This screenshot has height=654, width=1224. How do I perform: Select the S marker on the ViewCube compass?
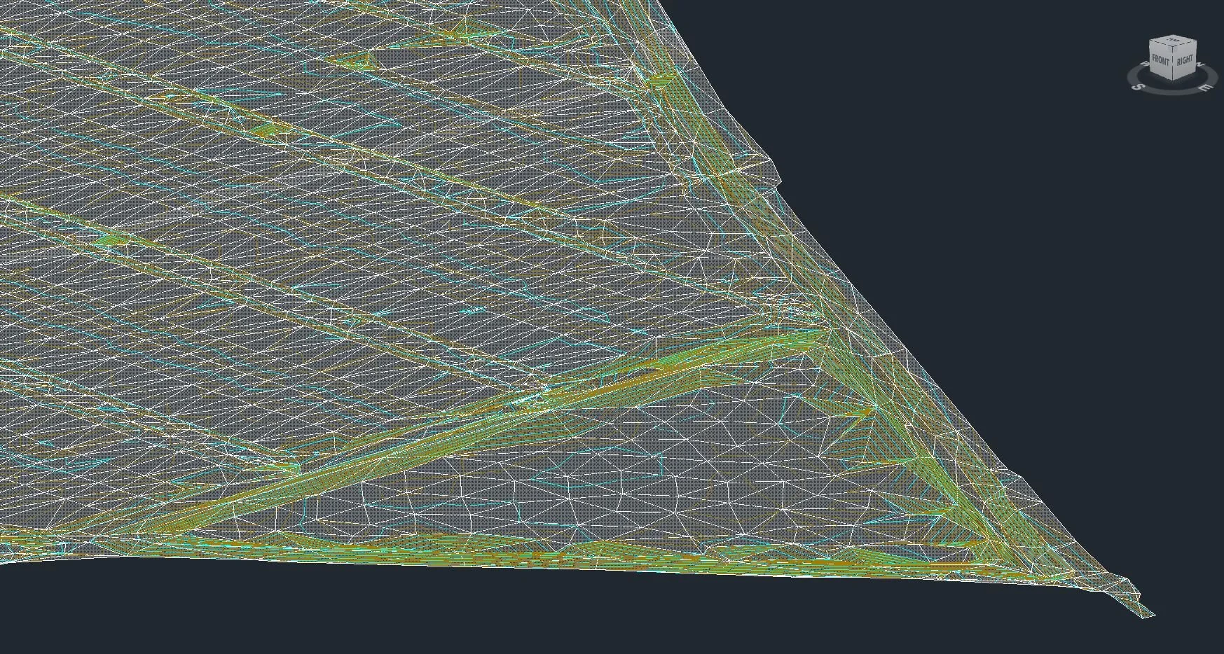[x=1138, y=87]
